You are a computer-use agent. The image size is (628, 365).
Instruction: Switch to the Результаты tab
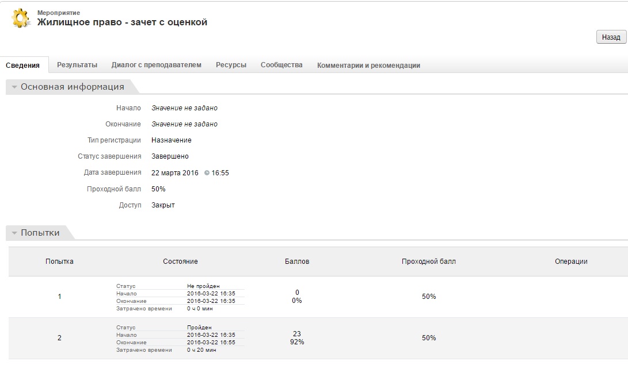77,65
